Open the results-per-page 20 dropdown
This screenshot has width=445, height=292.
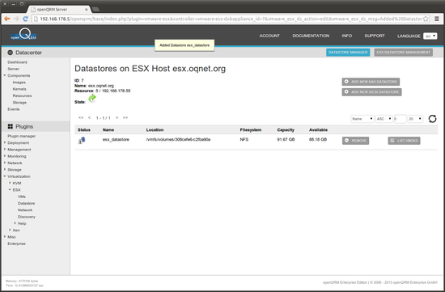pos(415,119)
